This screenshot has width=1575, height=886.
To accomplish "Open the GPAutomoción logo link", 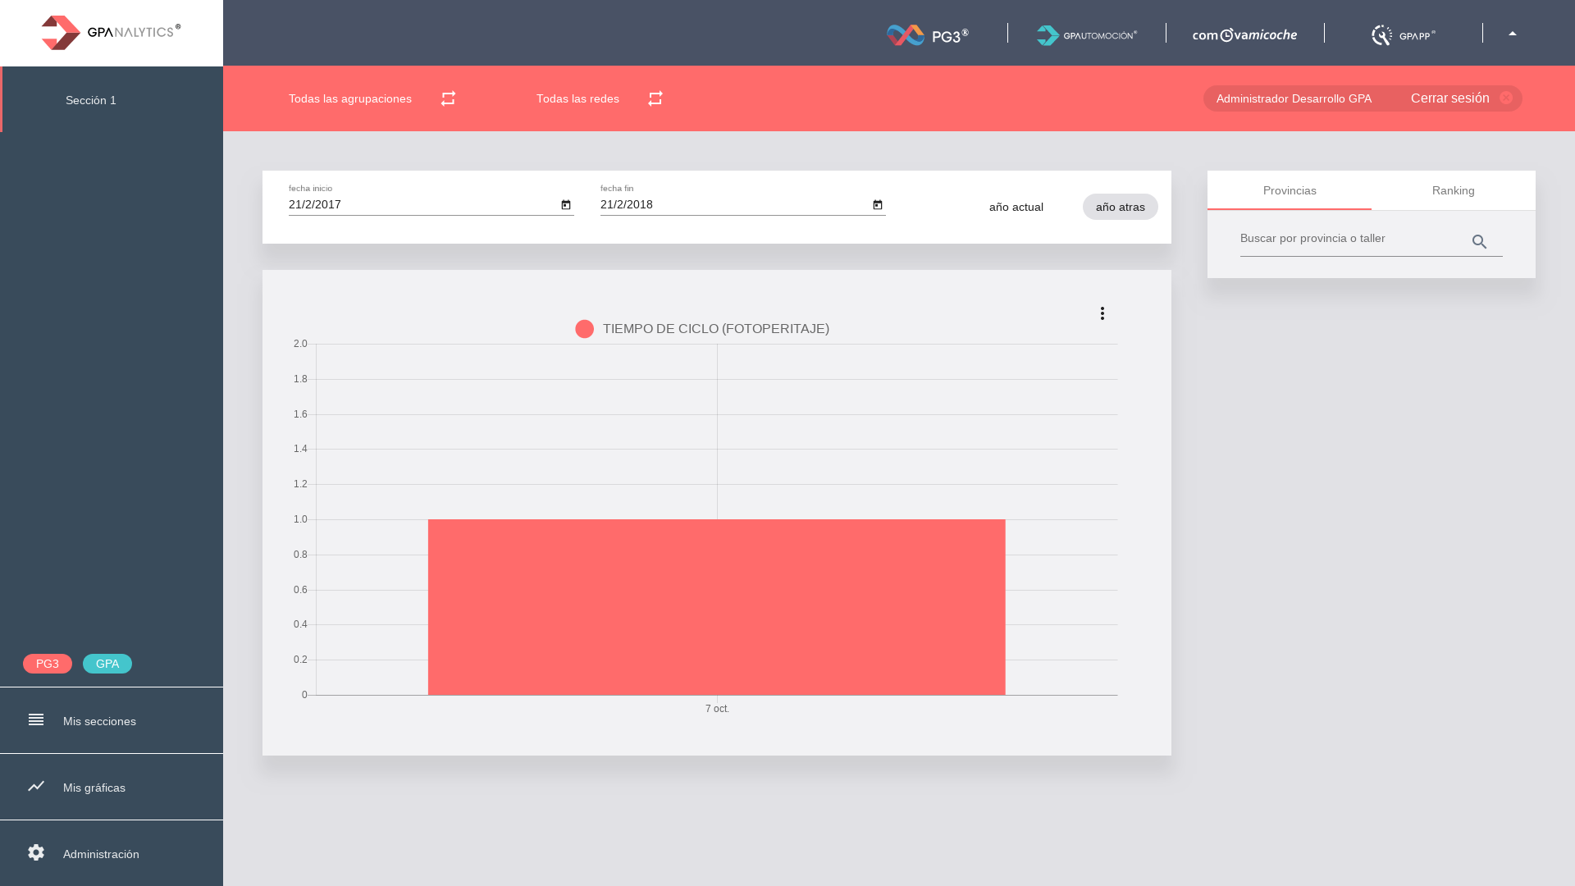I will tap(1086, 34).
